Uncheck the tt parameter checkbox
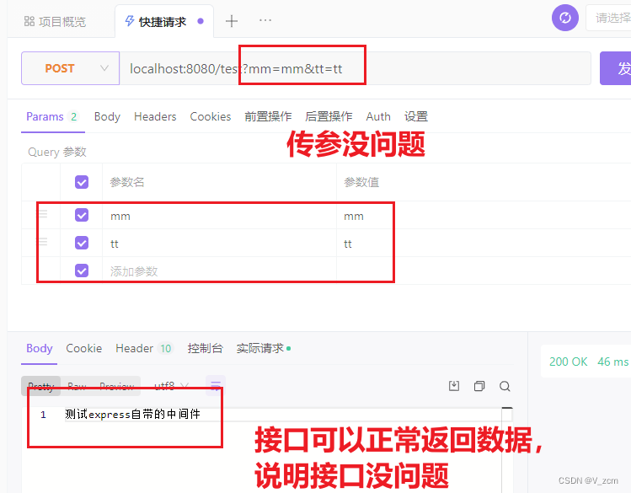The image size is (631, 493). [82, 243]
